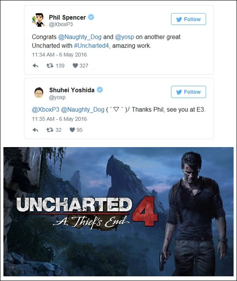Open @XboxP3 mention in Yoshida's reply

coord(45,110)
